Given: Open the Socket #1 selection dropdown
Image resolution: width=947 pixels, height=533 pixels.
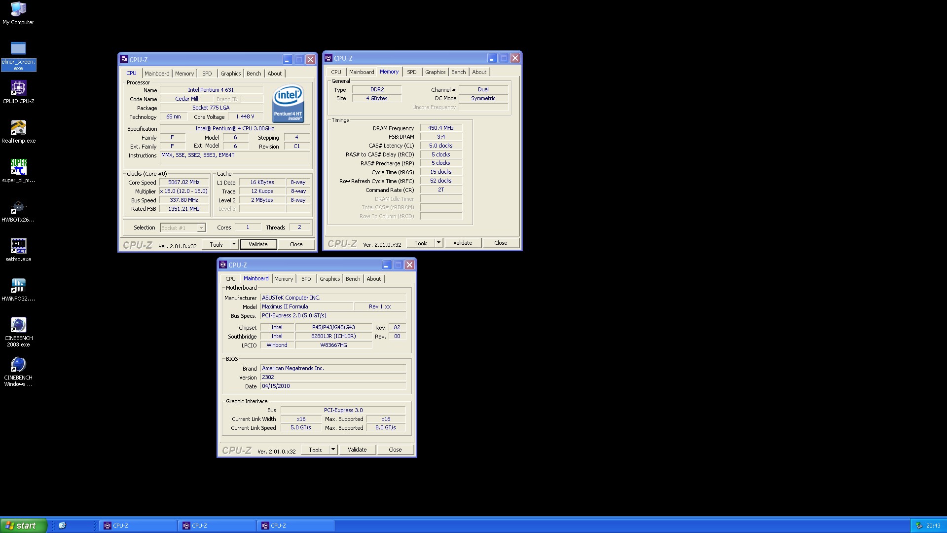Looking at the screenshot, I should coord(201,228).
